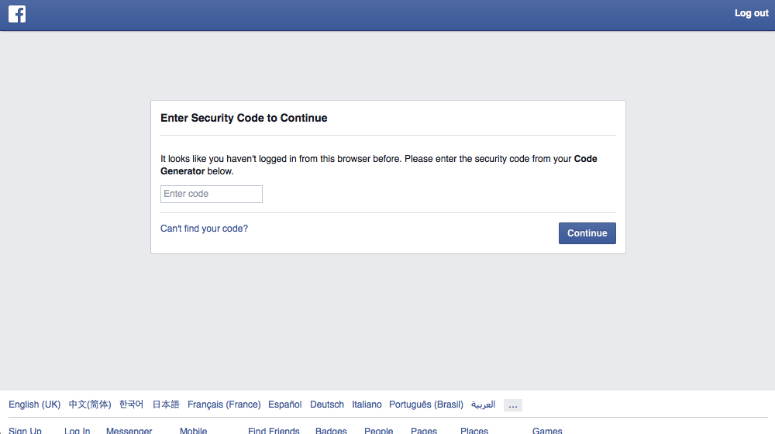
Task: Select English (UK) language
Action: (x=34, y=405)
